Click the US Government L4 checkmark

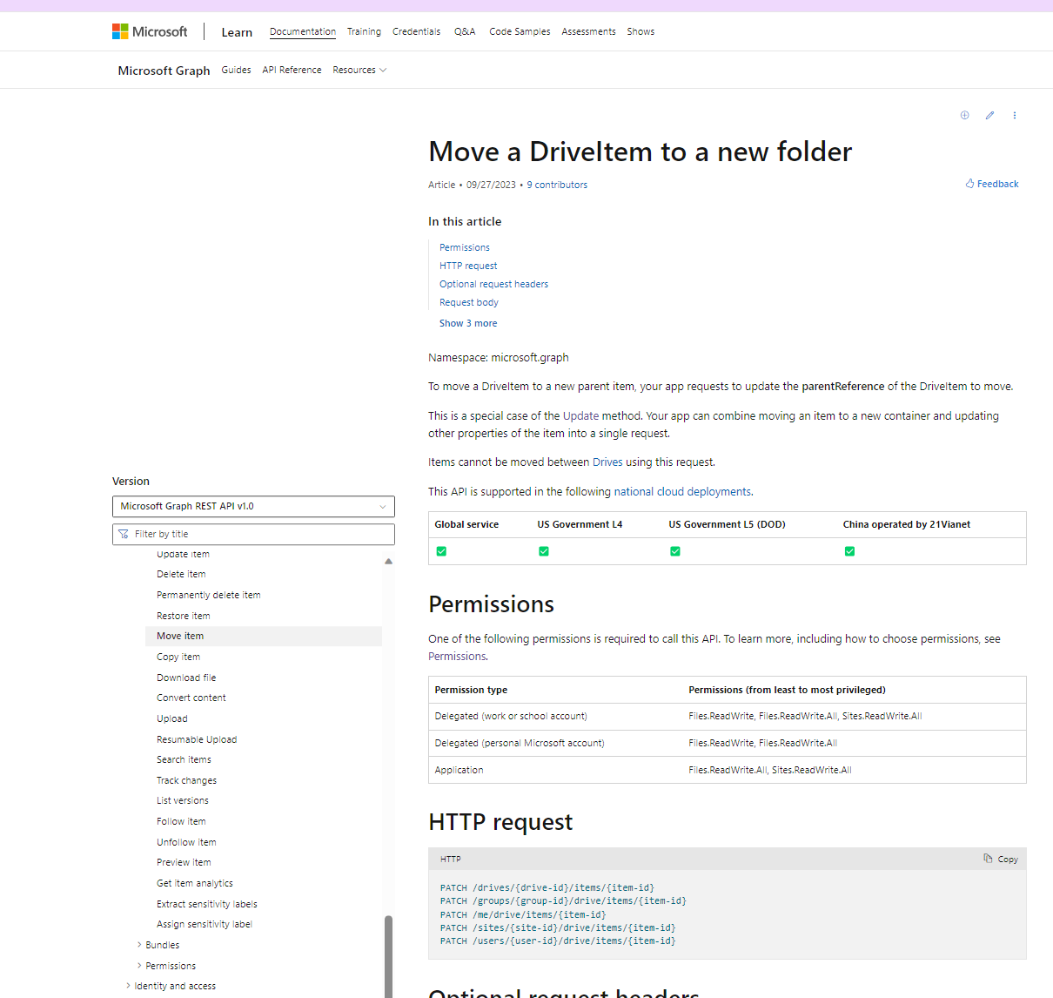(x=543, y=551)
